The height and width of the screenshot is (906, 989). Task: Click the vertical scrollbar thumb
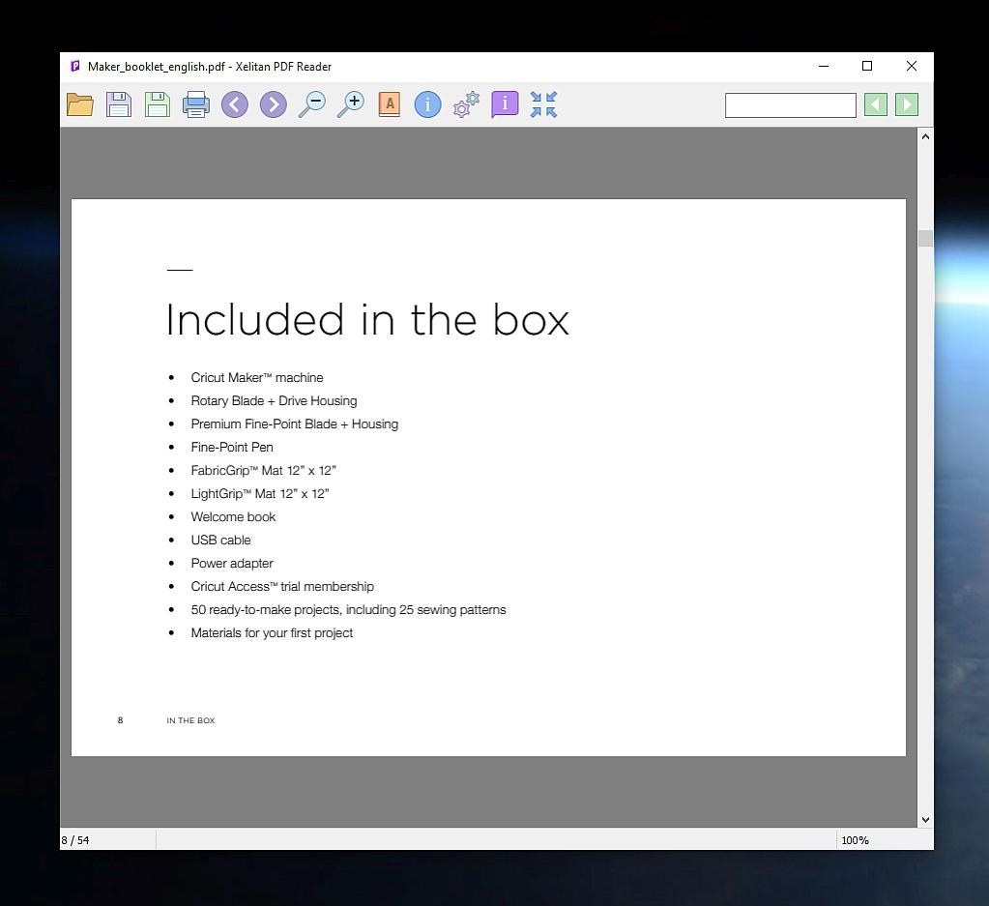(925, 239)
